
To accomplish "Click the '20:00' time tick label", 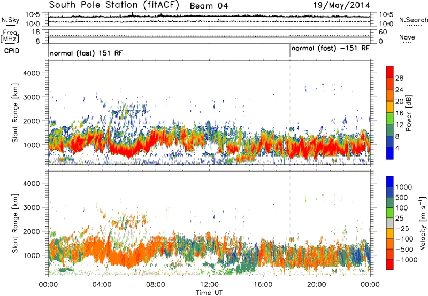I will pyautogui.click(x=316, y=285).
